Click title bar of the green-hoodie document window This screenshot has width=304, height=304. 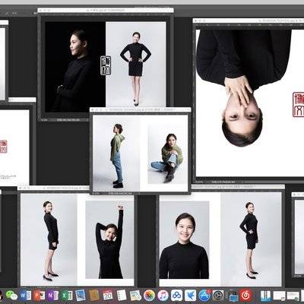coord(141,109)
